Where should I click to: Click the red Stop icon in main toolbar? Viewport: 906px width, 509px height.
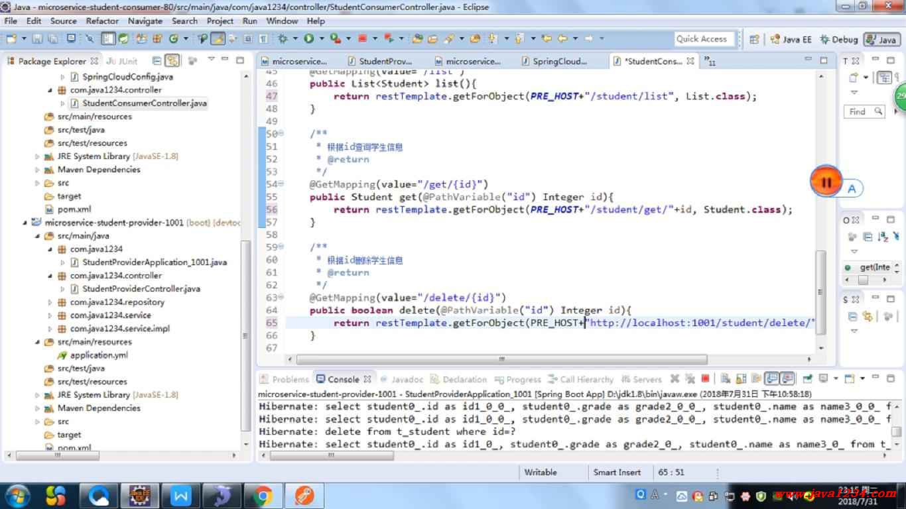(362, 38)
